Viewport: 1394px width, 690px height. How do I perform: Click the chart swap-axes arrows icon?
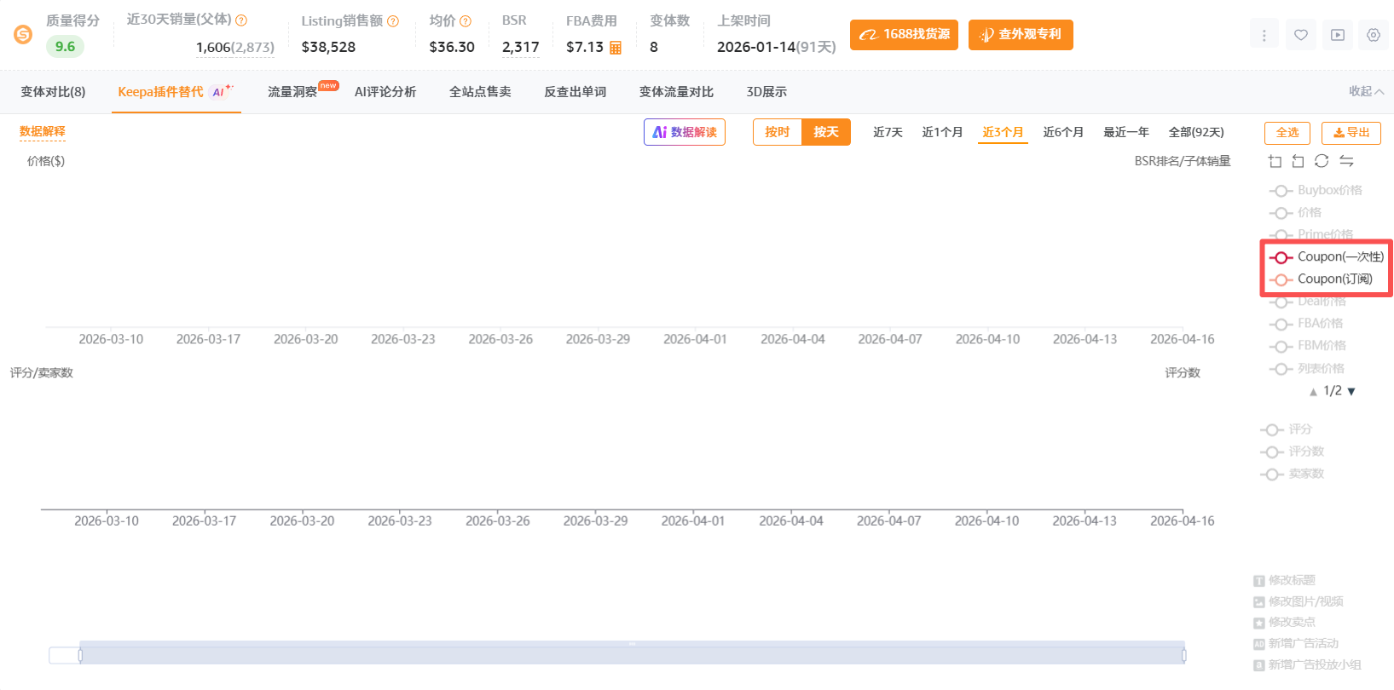pos(1346,161)
